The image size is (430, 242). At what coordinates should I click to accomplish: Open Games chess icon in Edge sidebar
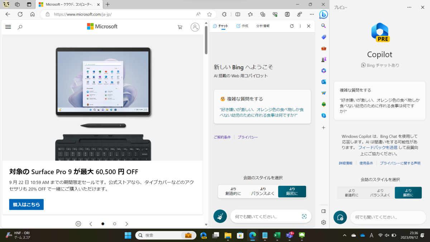click(x=324, y=60)
